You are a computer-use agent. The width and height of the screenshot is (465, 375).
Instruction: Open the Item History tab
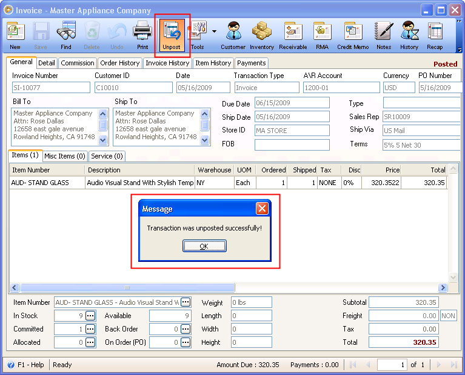213,63
